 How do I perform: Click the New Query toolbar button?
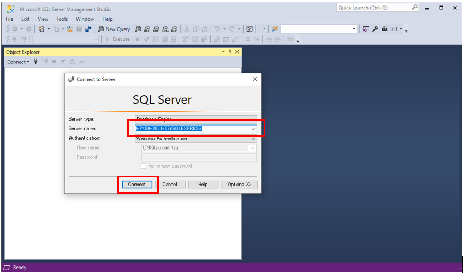(114, 29)
